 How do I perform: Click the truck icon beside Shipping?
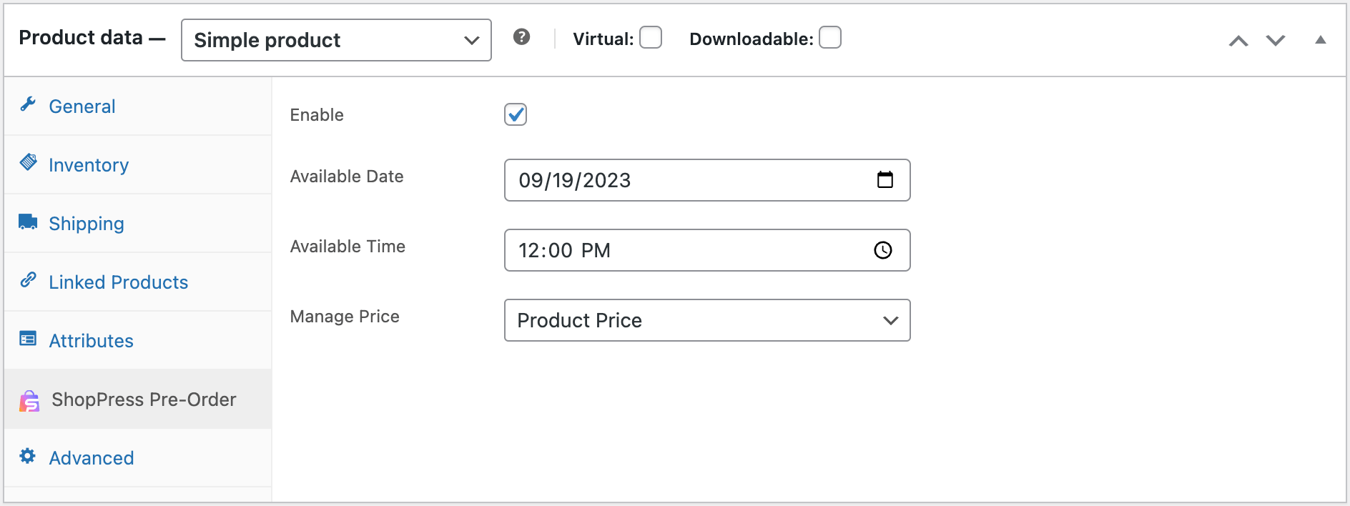[28, 222]
